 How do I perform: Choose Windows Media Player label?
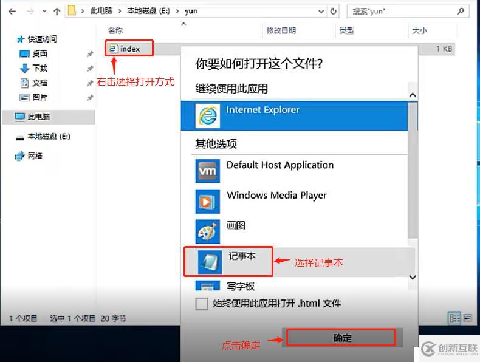(x=276, y=195)
